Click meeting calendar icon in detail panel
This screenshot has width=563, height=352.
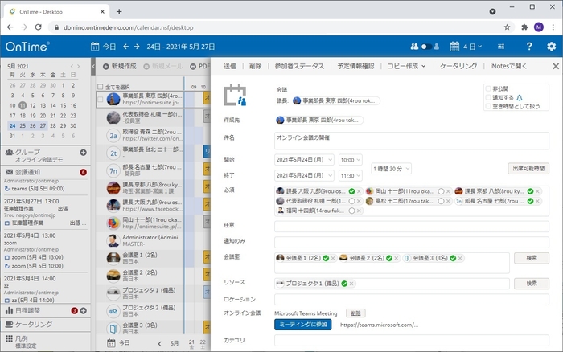coord(235,95)
